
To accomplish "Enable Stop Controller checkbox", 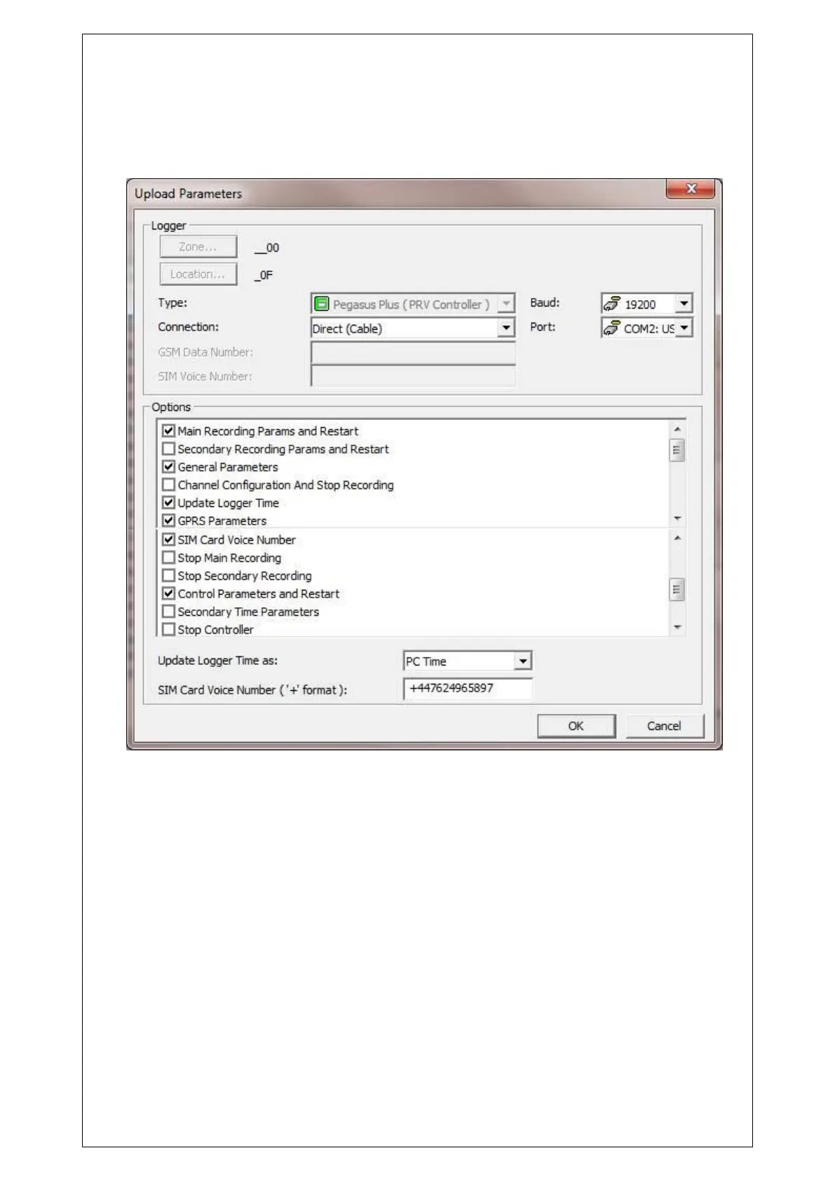I will coord(168,630).
